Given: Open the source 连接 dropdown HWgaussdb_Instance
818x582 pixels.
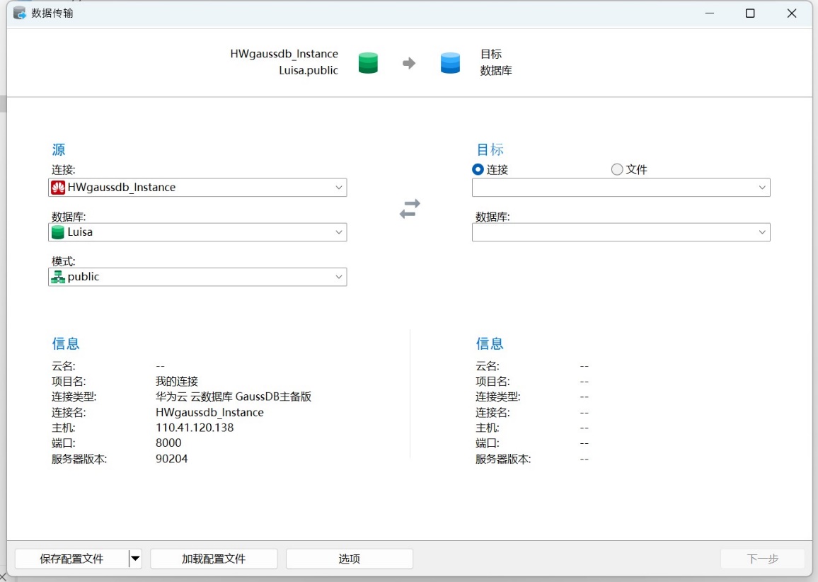Looking at the screenshot, I should pos(197,188).
